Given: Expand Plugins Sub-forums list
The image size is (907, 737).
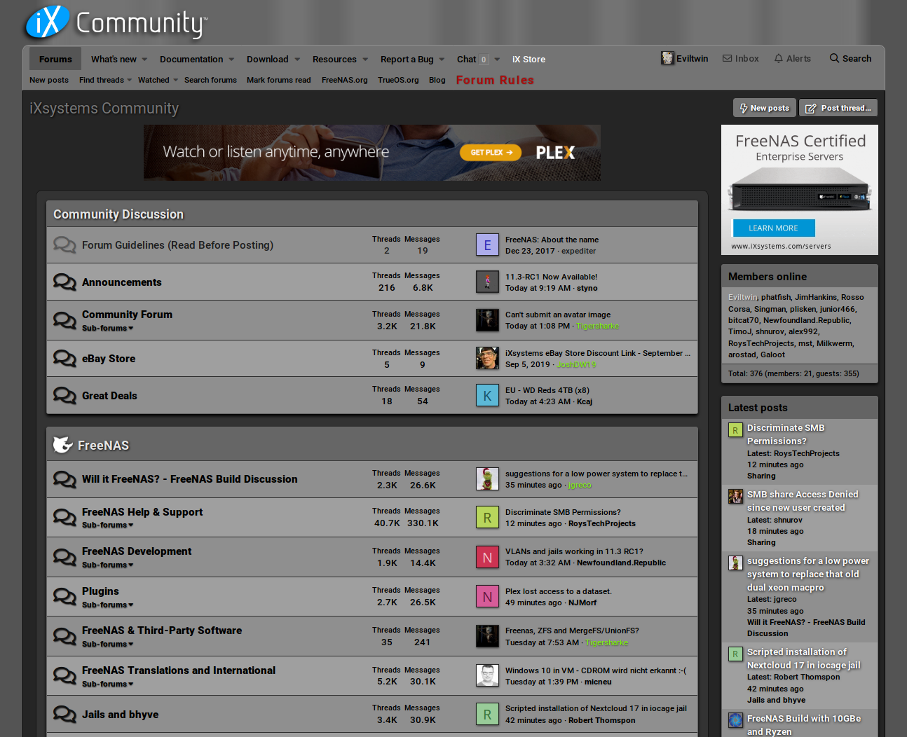Looking at the screenshot, I should point(107,605).
